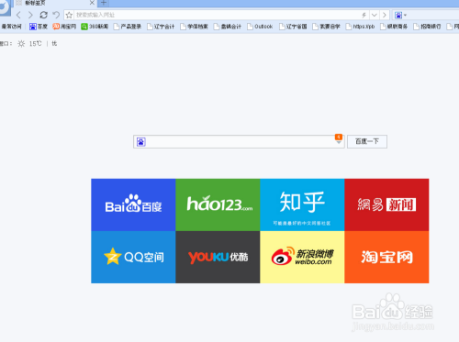Viewport: 459px width, 342px height.
Task: Click the browser logo in top-left corner
Action: (x=5, y=7)
